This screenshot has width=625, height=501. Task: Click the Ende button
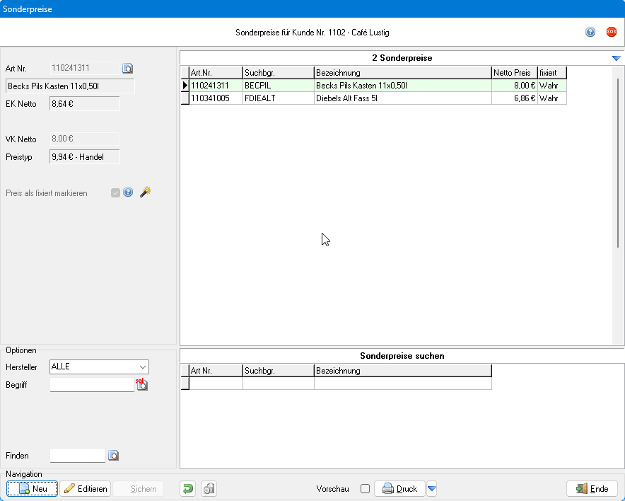(x=592, y=488)
